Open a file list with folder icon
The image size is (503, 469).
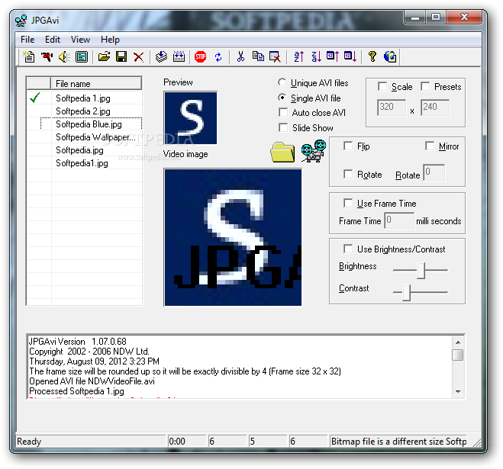pyautogui.click(x=104, y=57)
